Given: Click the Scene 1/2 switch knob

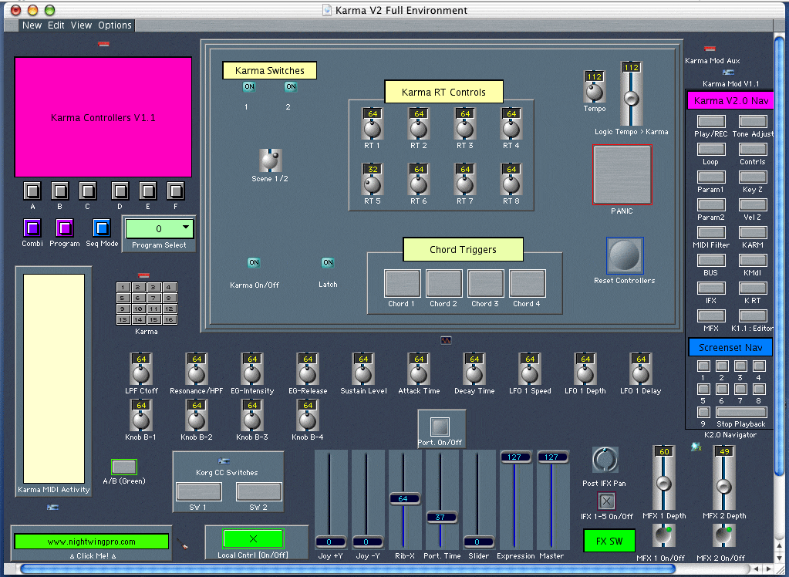Looking at the screenshot, I should tap(271, 160).
